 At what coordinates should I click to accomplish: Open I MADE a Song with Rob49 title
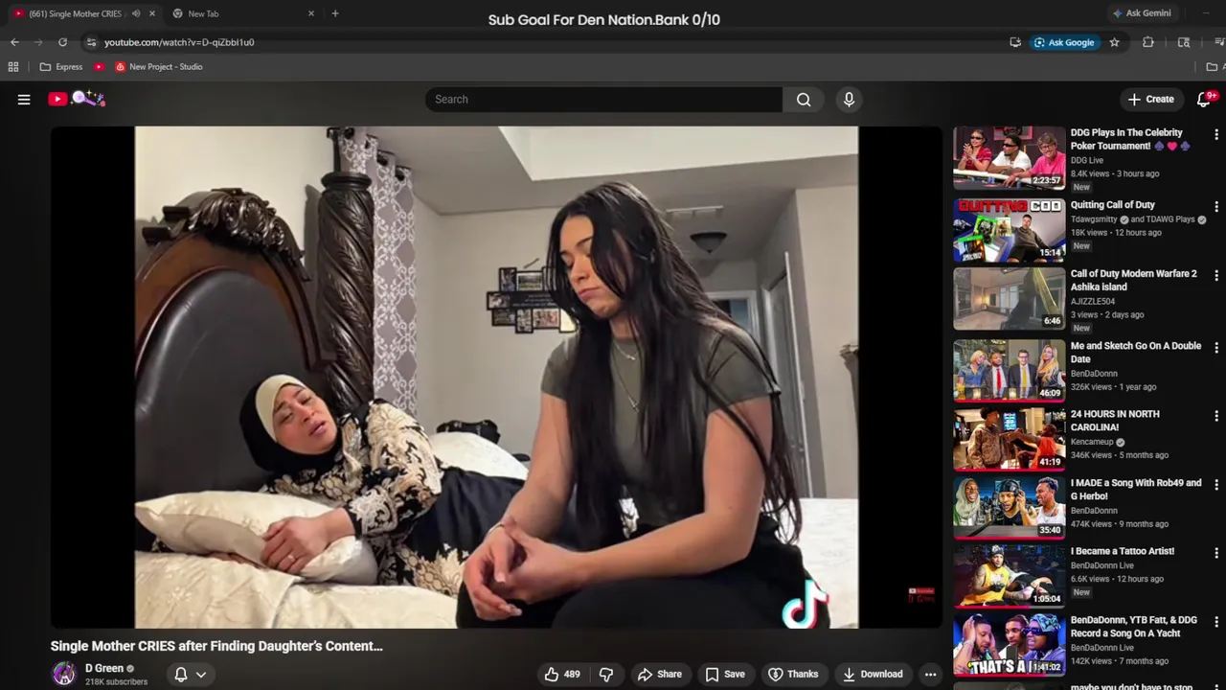point(1135,490)
